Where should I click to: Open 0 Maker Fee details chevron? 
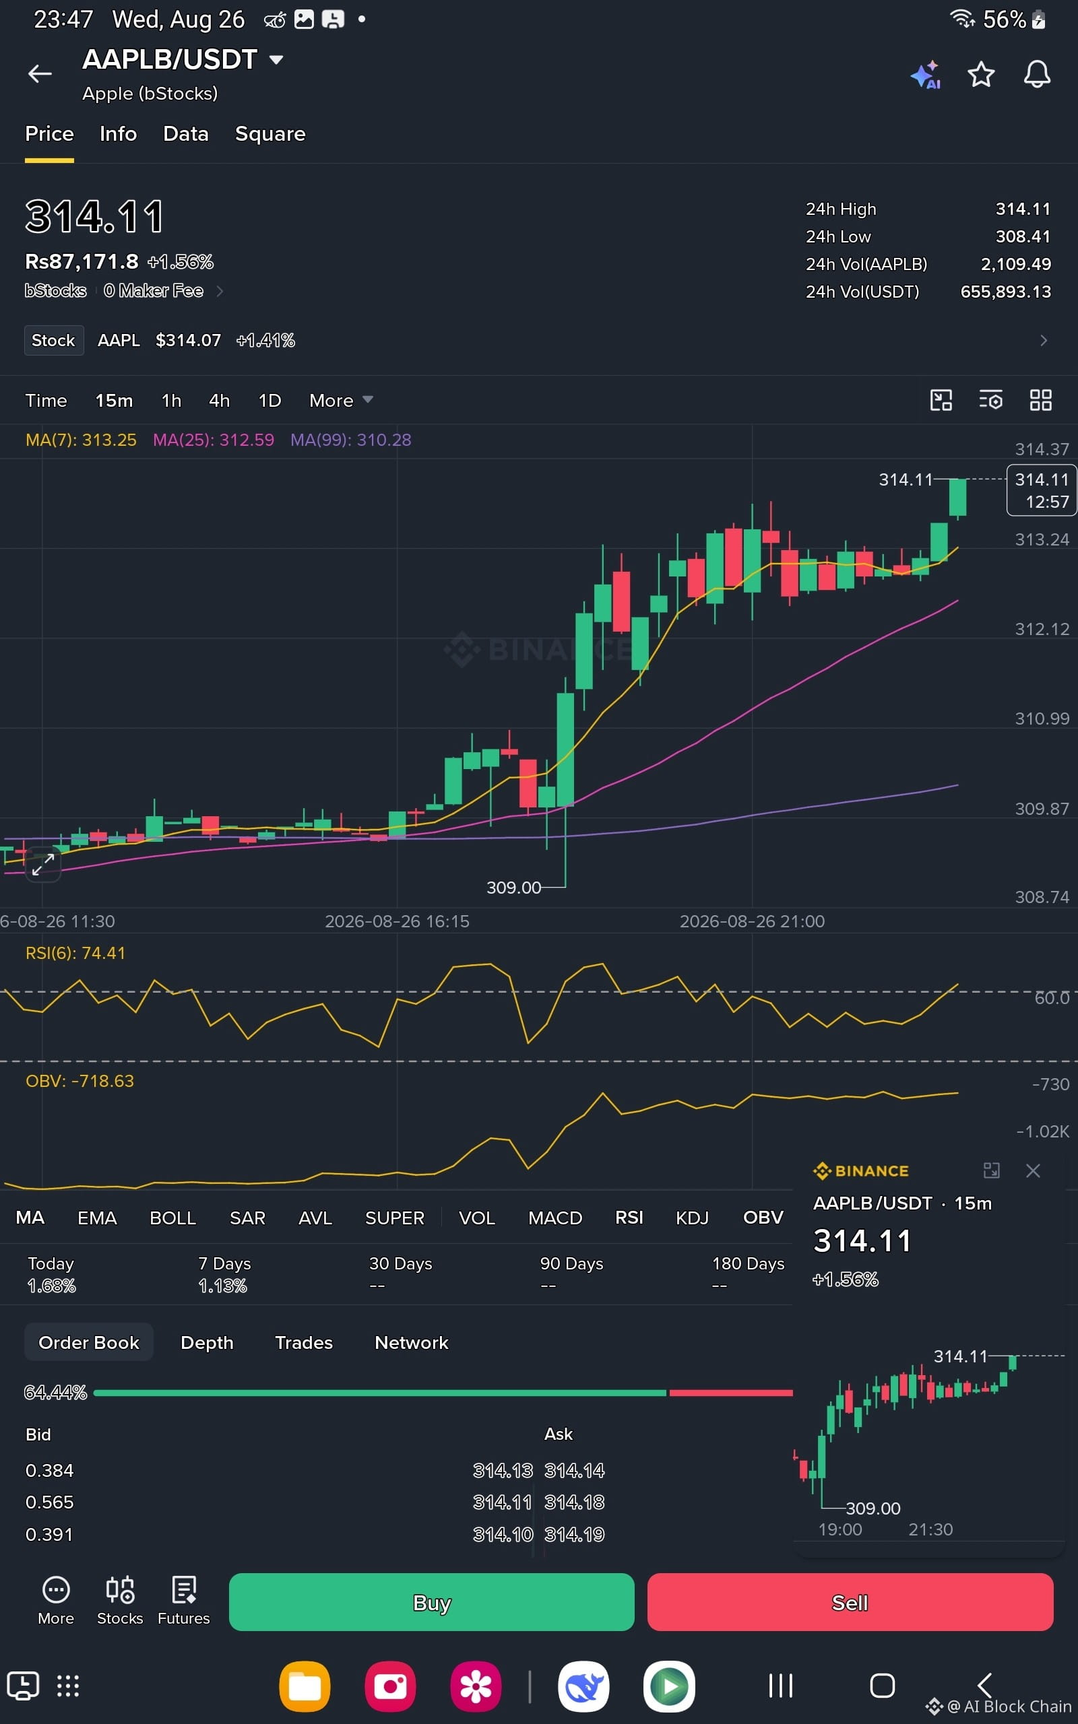point(220,291)
